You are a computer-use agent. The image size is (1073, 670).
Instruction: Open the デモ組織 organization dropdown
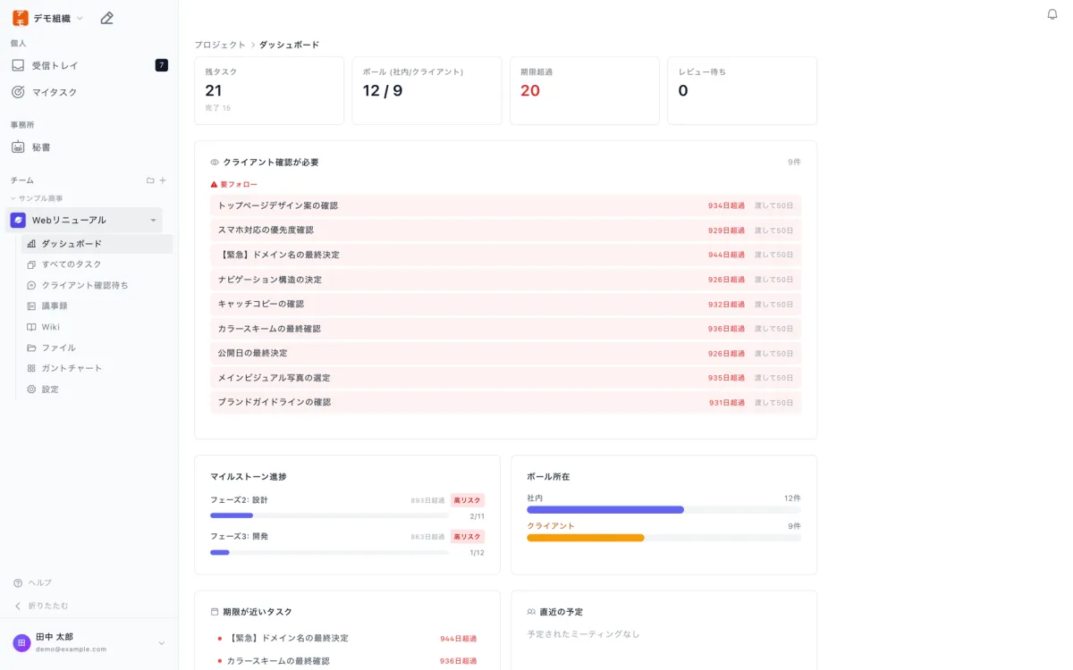48,18
